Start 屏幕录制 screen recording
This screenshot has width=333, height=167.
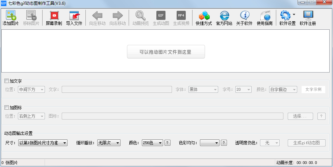click(x=54, y=18)
